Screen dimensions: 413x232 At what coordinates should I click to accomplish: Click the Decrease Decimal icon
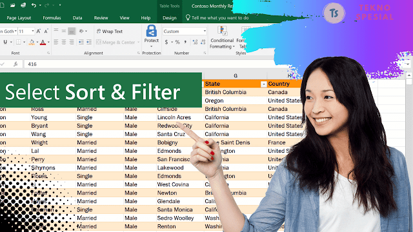203,42
